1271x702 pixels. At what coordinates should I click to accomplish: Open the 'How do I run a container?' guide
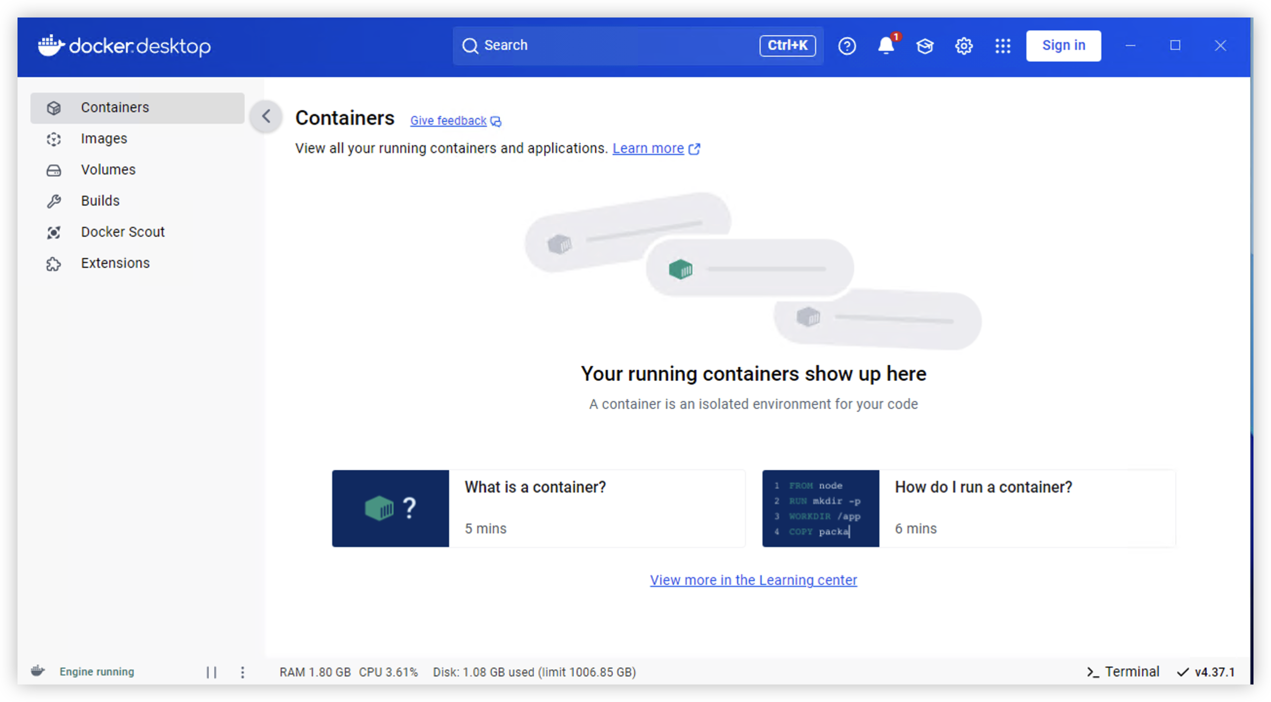pyautogui.click(x=968, y=508)
